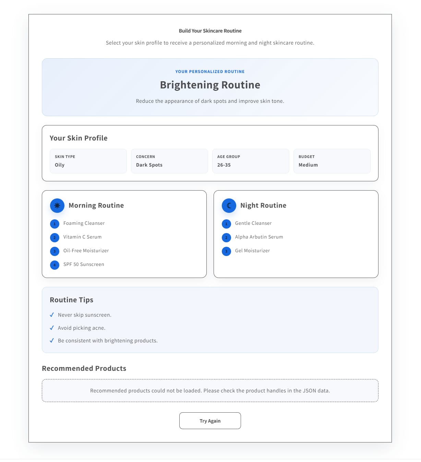Click checkmark next to Avoid picking acne
This screenshot has height=462, width=421.
pos(52,328)
